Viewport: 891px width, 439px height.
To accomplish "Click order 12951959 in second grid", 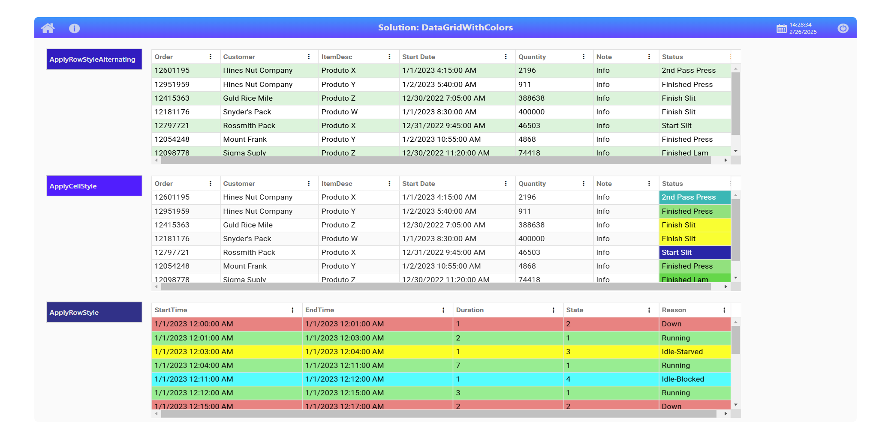I will tap(172, 211).
